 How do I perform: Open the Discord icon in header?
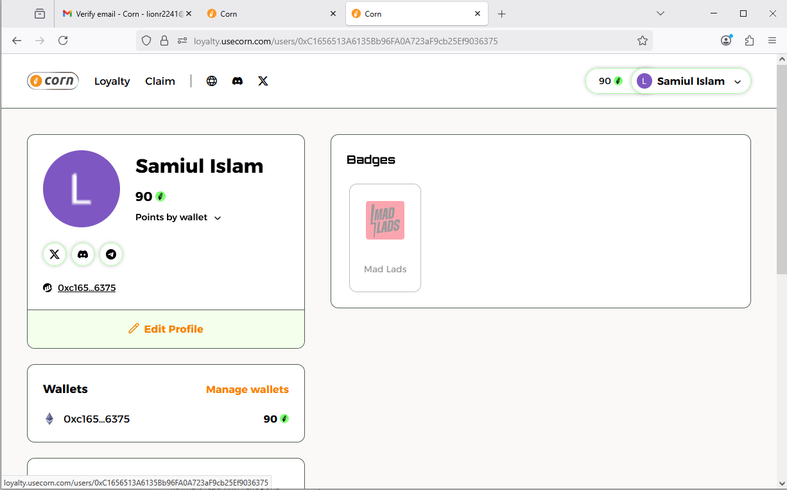238,81
